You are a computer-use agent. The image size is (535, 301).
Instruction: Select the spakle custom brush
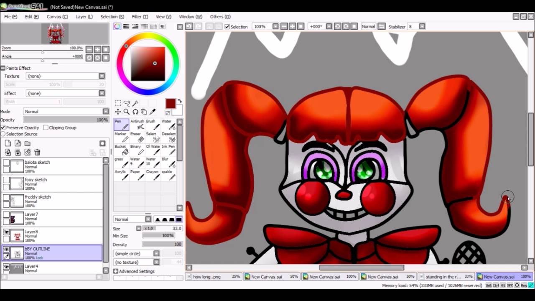(x=168, y=175)
